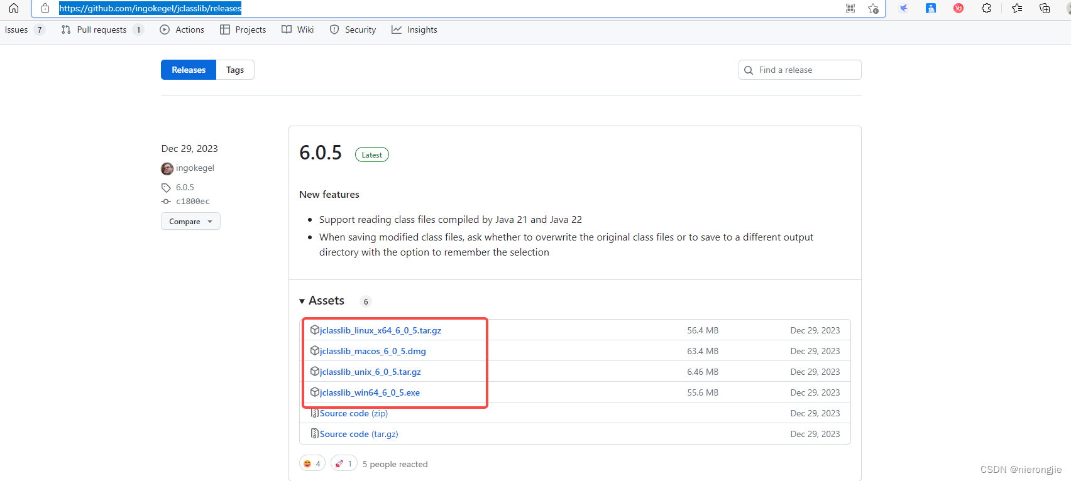Viewport: 1071px width, 481px height.
Task: Click the Dec 29, 2023 release date in sidebar
Action: 190,148
